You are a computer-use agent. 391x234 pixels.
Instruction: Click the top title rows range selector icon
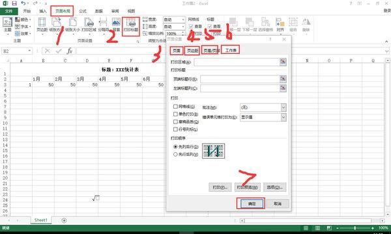tap(283, 79)
